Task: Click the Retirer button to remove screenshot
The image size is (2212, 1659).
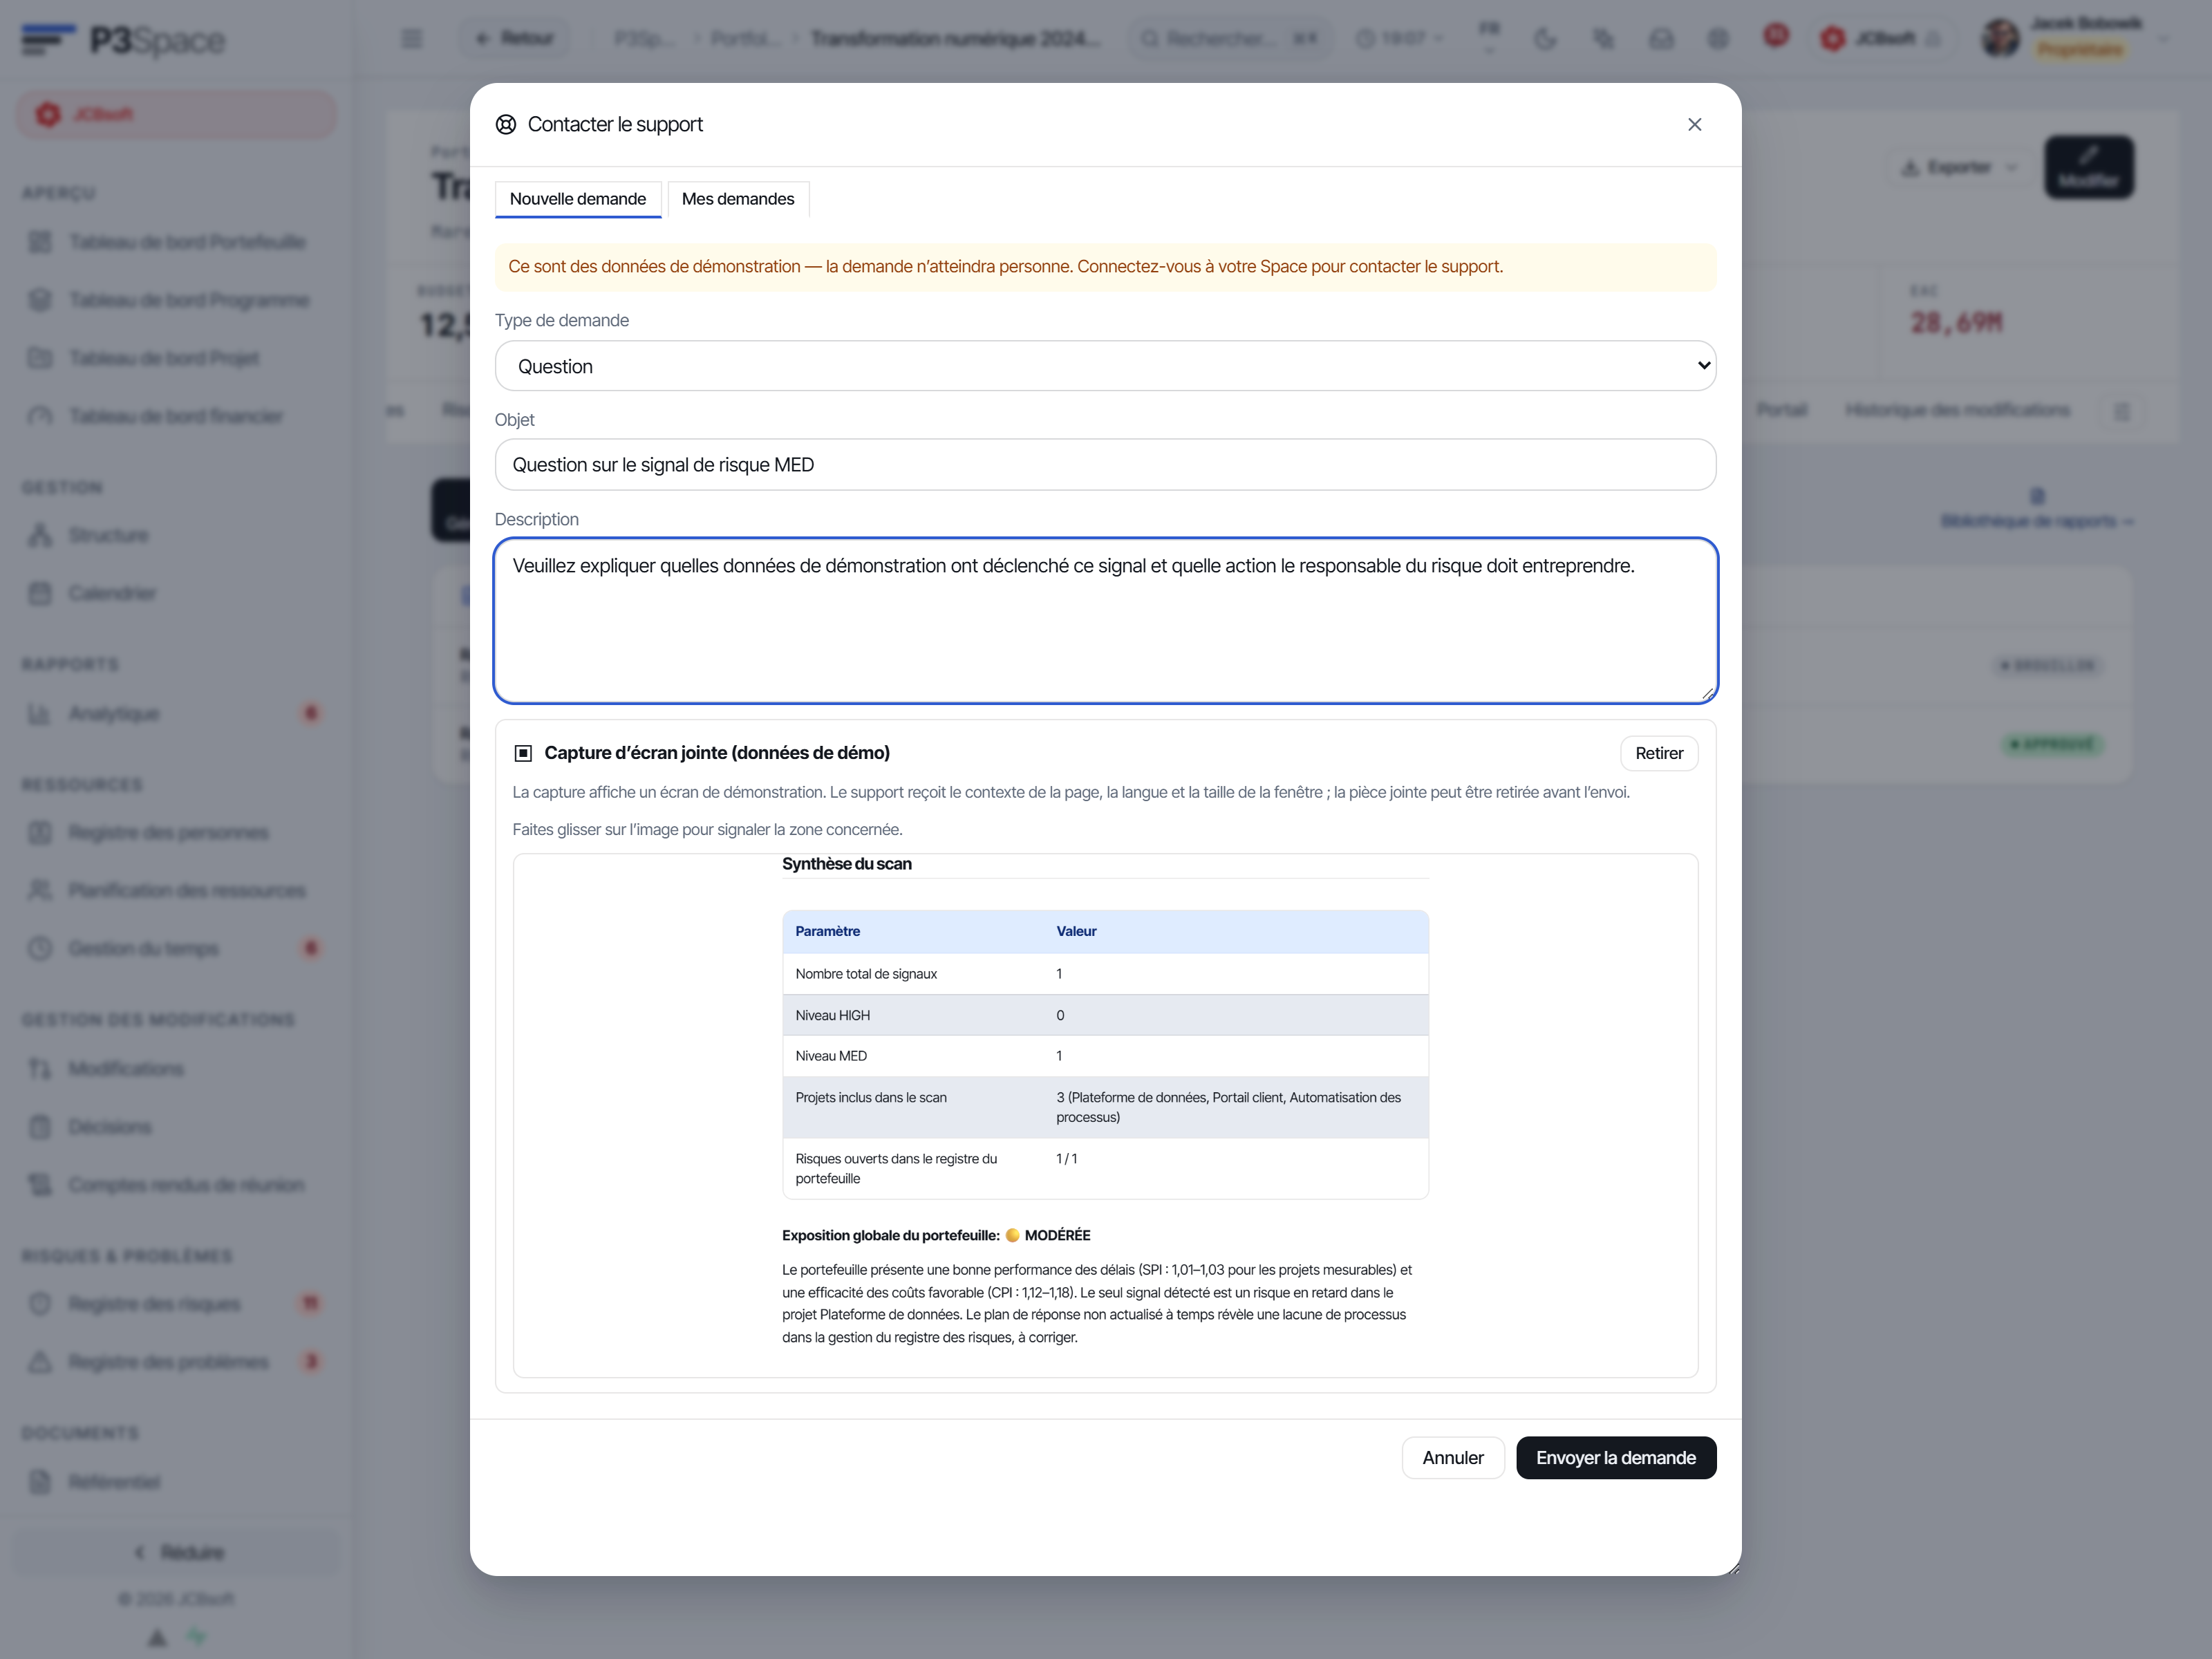Action: pyautogui.click(x=1658, y=753)
